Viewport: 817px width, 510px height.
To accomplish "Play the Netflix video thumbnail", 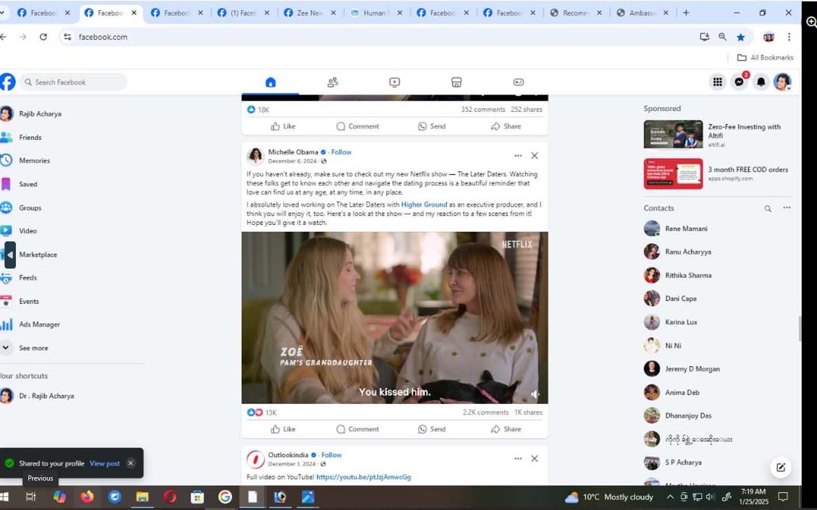I will tap(395, 317).
